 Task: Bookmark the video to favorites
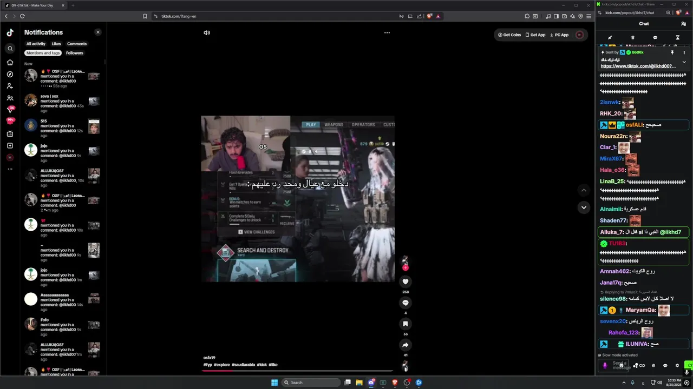click(406, 324)
